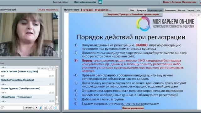Click the speaker webcam video feed
Viewport: 201px width, 113px height.
pos(29,35)
